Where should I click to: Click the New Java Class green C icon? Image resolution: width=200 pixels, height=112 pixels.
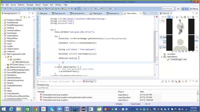(56, 9)
